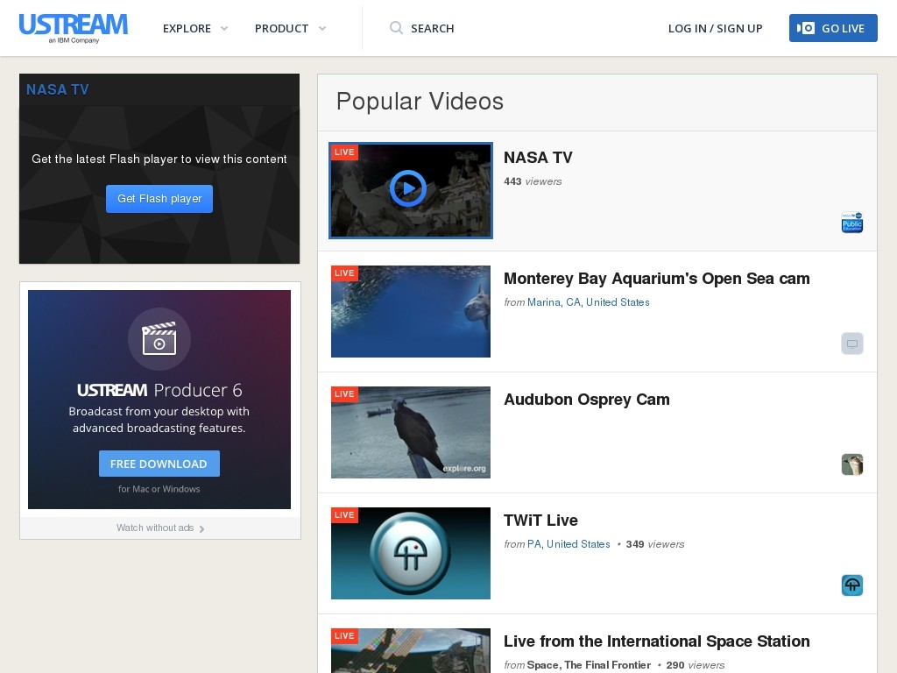Open the TWiT Live video title
Image resolution: width=897 pixels, height=673 pixels.
(540, 521)
